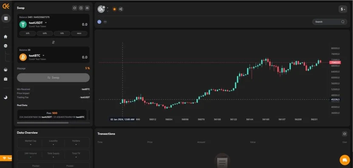
Task: Click the blue round icon below pair logo
Action: pyautogui.click(x=99, y=22)
